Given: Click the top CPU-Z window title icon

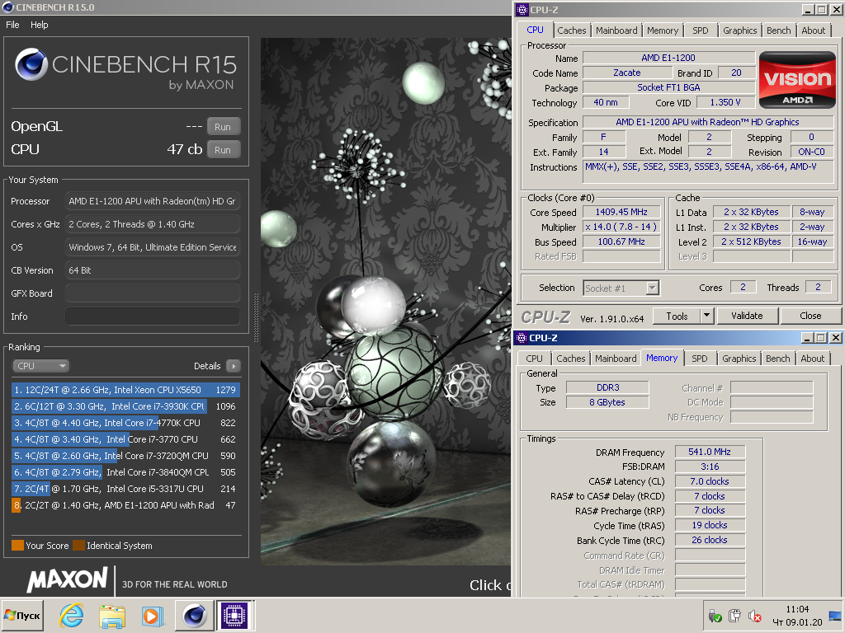Looking at the screenshot, I should (x=522, y=9).
